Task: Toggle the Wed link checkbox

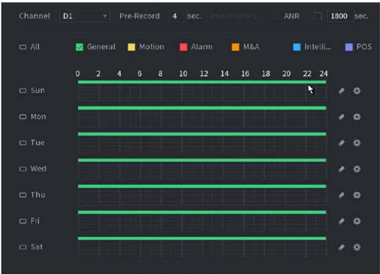Action: click(23, 169)
